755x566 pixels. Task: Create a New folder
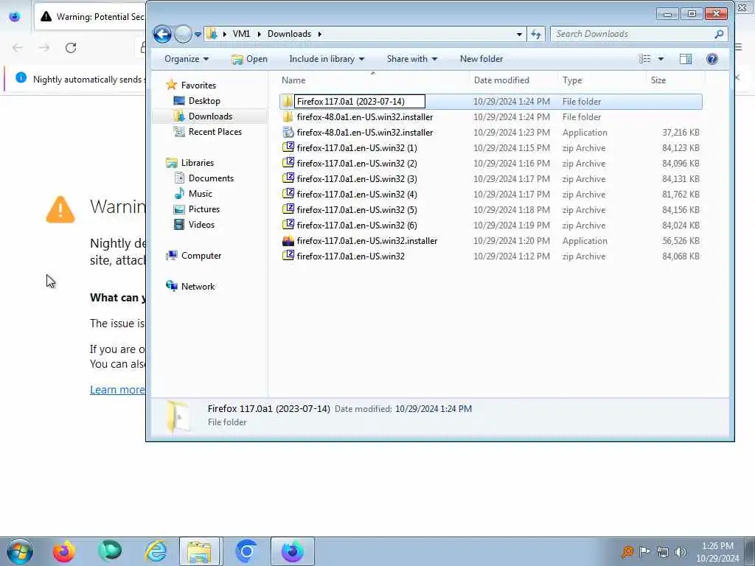click(481, 59)
